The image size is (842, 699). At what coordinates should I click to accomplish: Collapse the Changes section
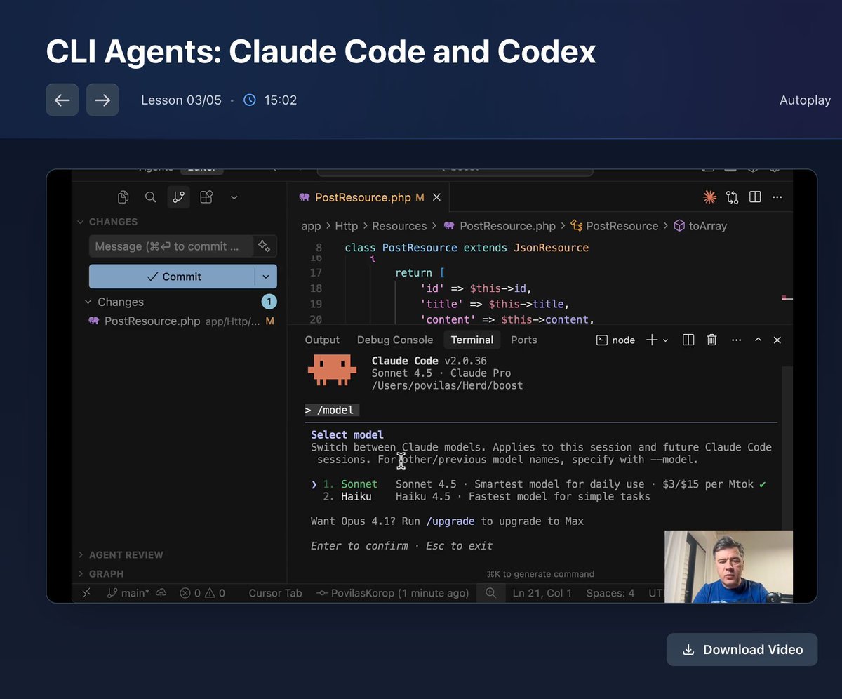click(x=88, y=302)
